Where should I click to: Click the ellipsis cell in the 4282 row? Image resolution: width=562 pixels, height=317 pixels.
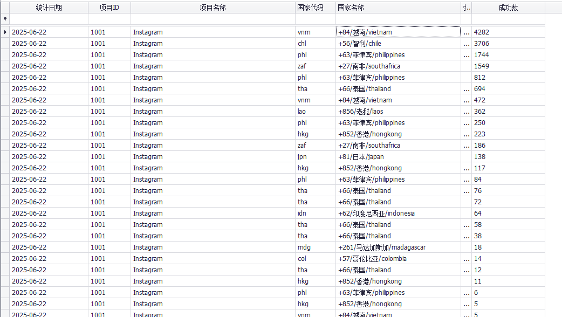pyautogui.click(x=467, y=32)
